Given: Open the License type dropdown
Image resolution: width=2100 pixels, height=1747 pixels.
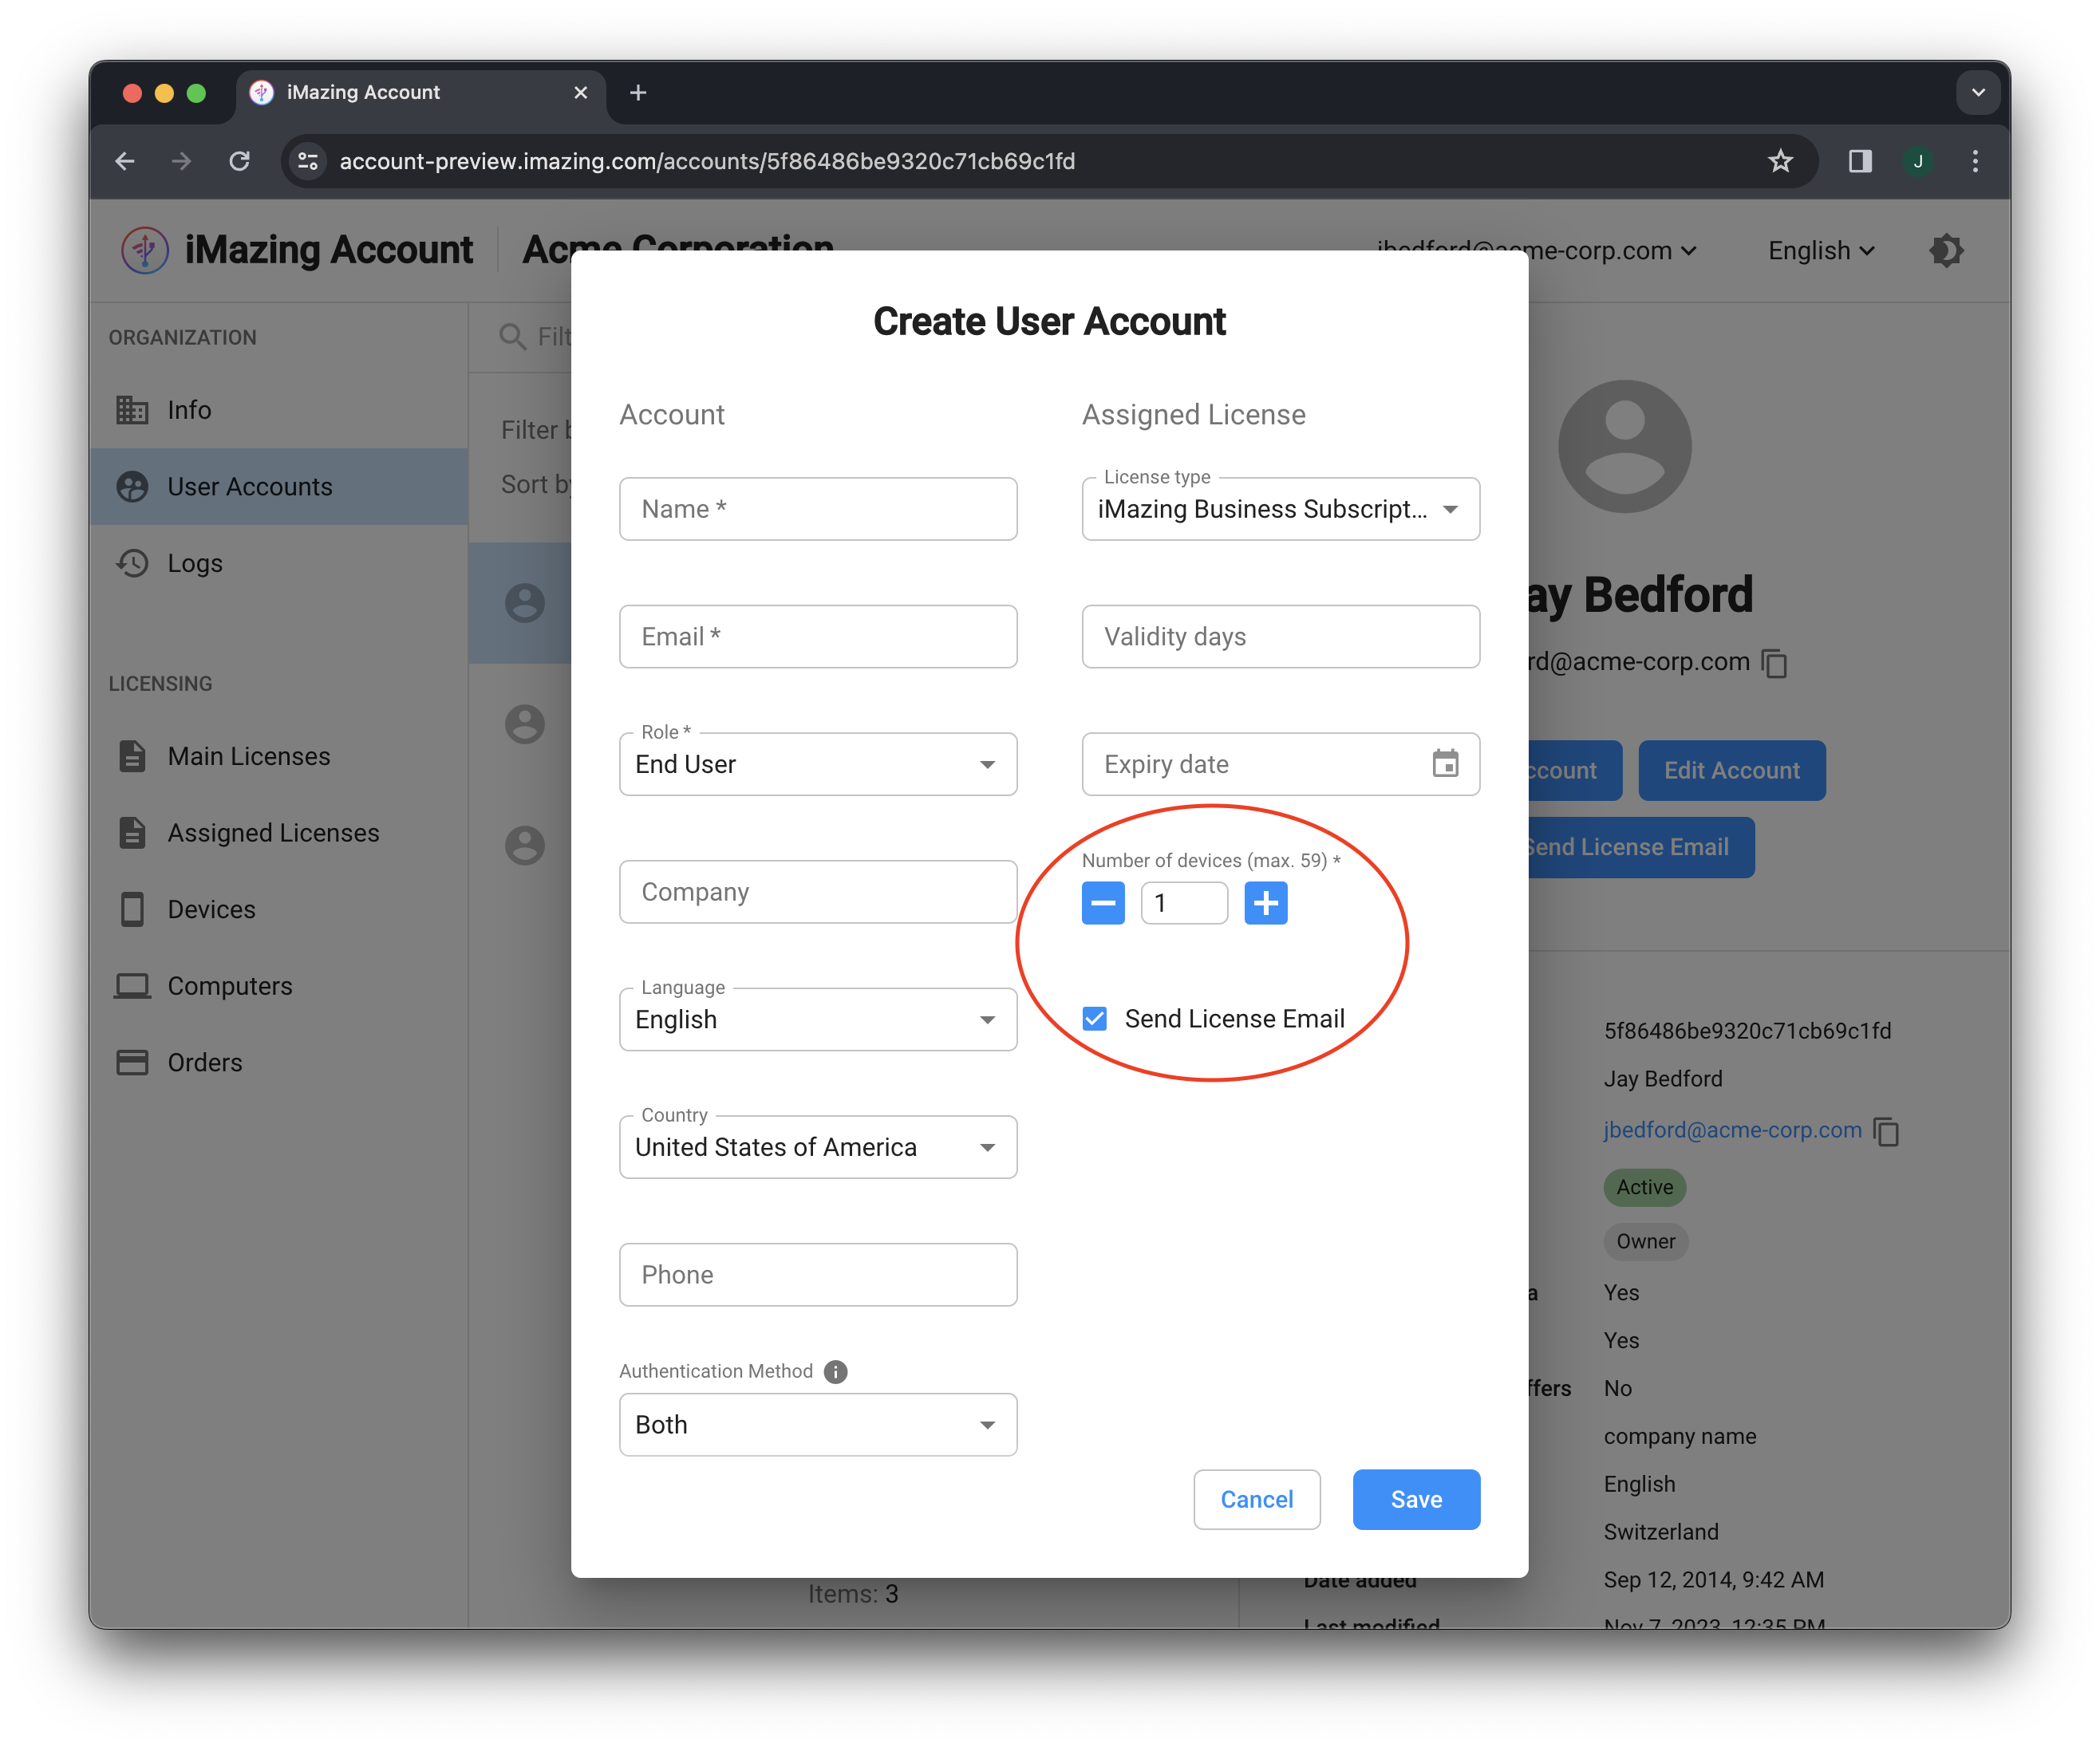Looking at the screenshot, I should [x=1281, y=509].
